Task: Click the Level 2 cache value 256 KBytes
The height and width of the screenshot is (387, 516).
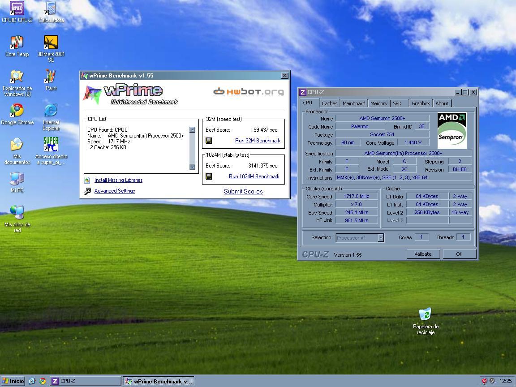Action: pyautogui.click(x=427, y=213)
